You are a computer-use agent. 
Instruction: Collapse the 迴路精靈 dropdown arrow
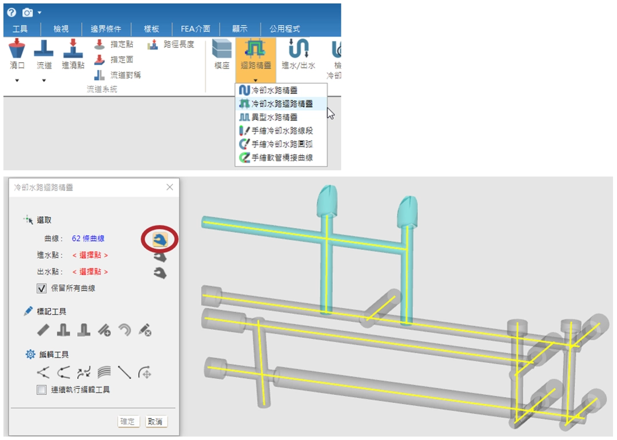256,80
